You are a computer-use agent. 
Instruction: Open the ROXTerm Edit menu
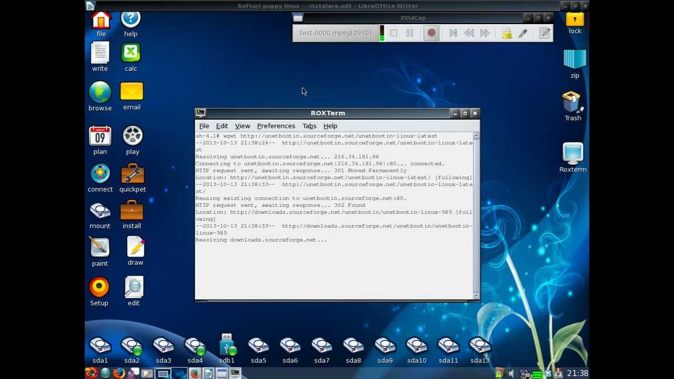tap(222, 126)
